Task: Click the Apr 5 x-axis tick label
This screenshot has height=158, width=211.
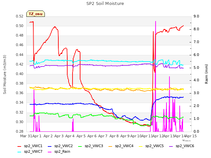Action: 81,136
